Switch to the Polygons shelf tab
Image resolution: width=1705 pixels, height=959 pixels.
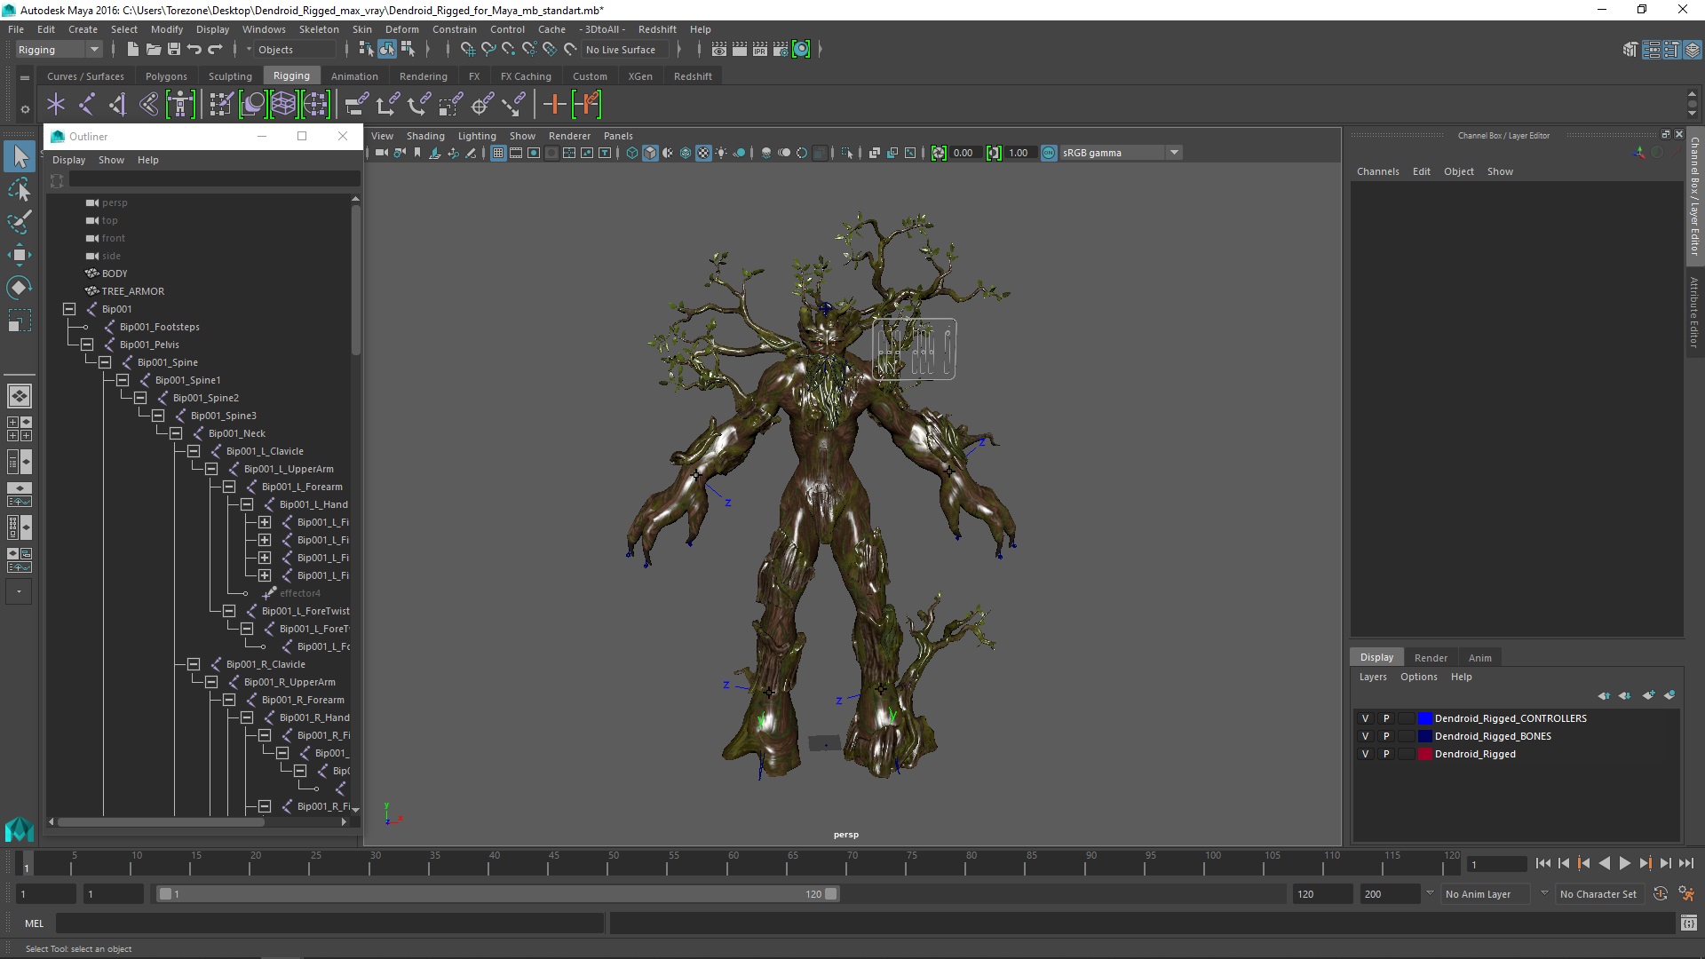pos(166,76)
